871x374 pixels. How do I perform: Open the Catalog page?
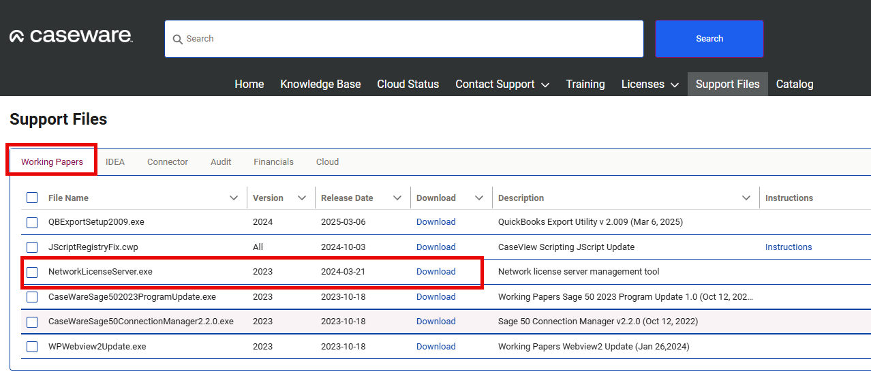click(795, 84)
